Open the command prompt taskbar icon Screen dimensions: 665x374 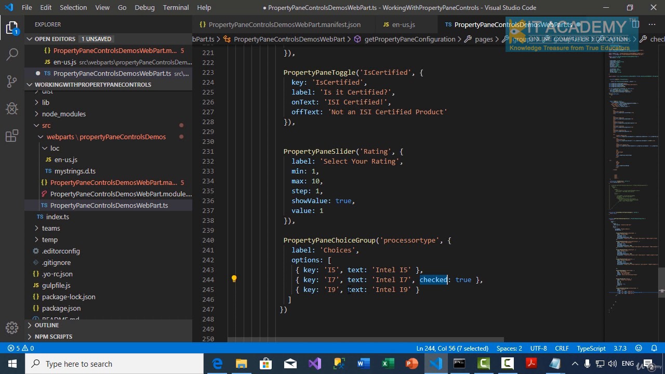click(459, 364)
